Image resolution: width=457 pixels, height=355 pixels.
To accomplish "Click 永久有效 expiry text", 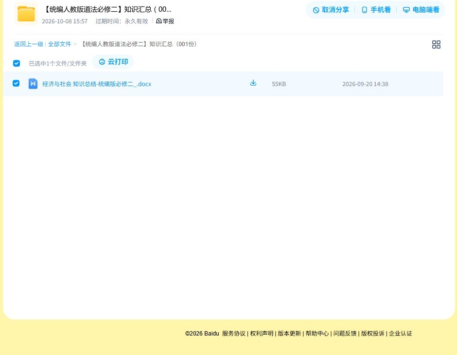I will [137, 21].
